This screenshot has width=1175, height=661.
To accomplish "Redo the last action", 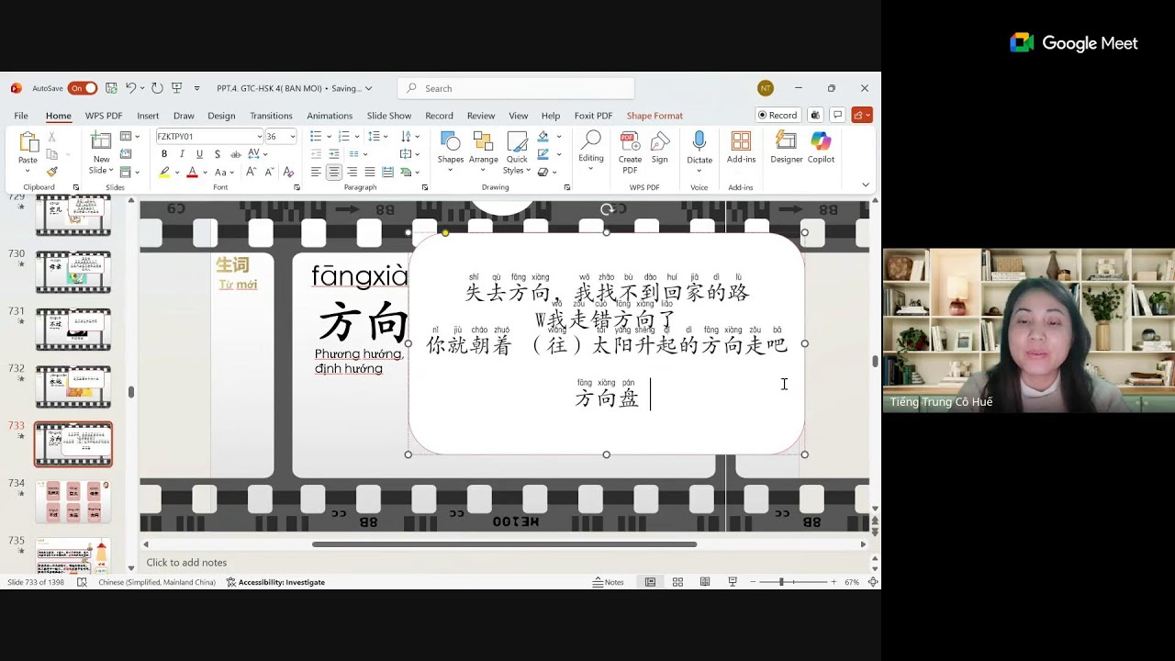I will 157,88.
